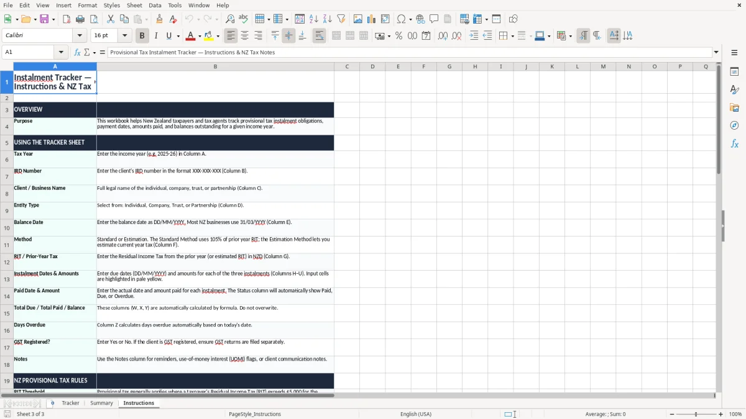The image size is (746, 419).
Task: Toggle Bold formatting
Action: (x=142, y=36)
